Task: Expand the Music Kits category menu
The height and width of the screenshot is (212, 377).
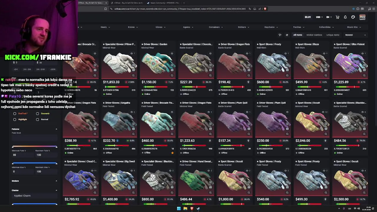Action: point(354,27)
